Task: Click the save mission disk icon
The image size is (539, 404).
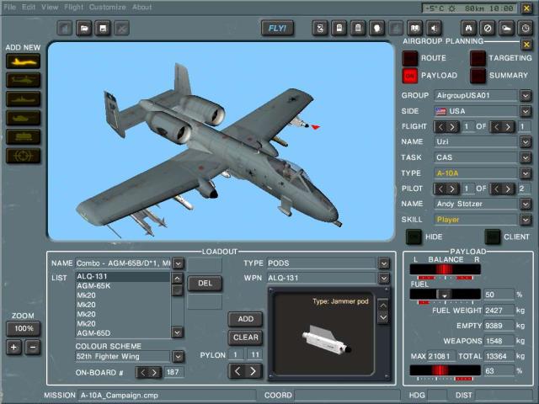Action: 103,29
